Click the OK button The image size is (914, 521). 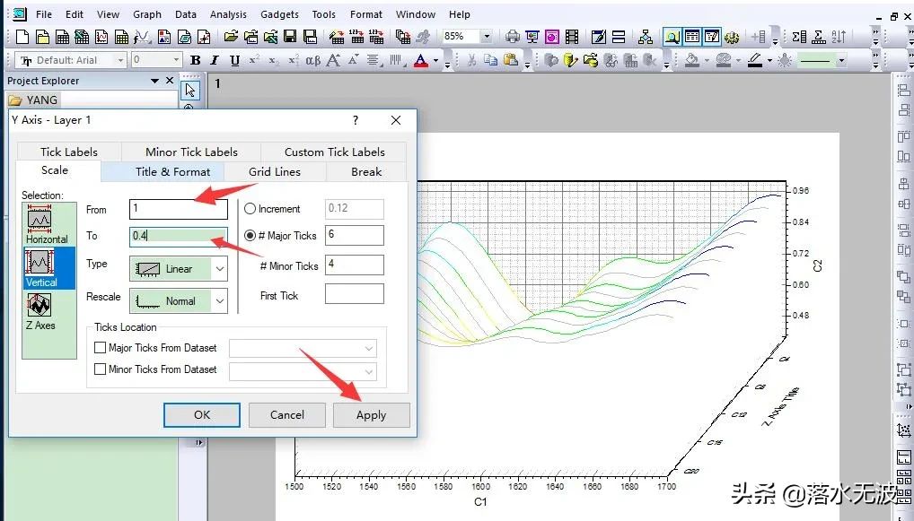[202, 415]
